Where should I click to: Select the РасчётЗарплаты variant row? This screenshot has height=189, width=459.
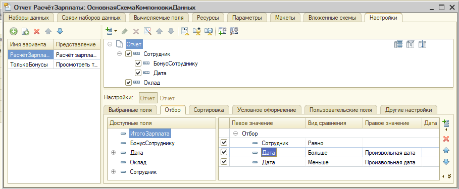54,54
